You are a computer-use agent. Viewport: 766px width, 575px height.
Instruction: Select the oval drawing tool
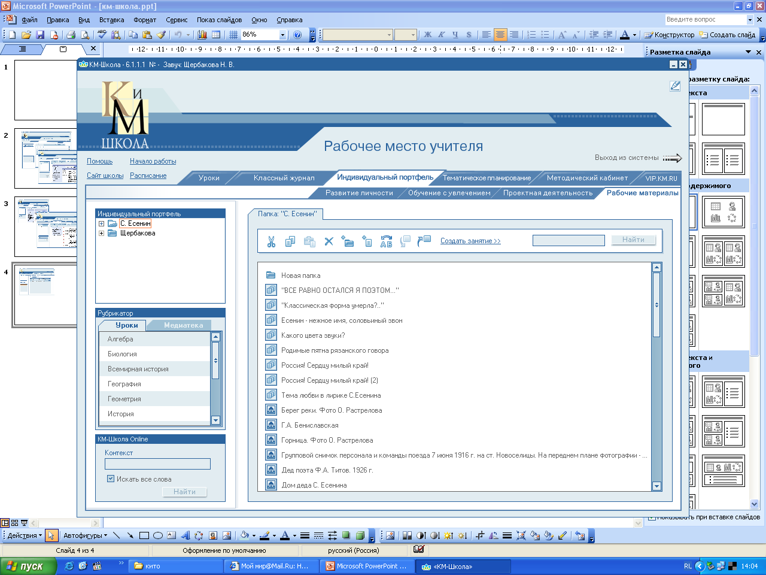(158, 535)
